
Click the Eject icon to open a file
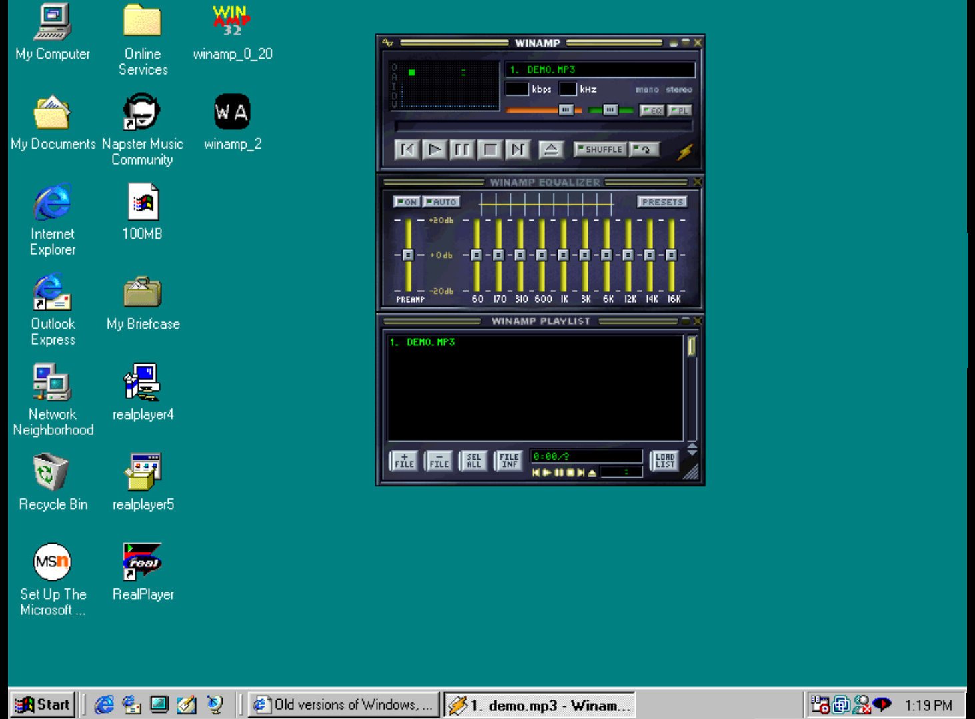click(x=550, y=149)
